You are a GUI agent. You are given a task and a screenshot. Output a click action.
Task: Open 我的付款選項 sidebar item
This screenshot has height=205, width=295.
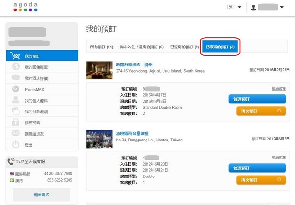pos(42,112)
